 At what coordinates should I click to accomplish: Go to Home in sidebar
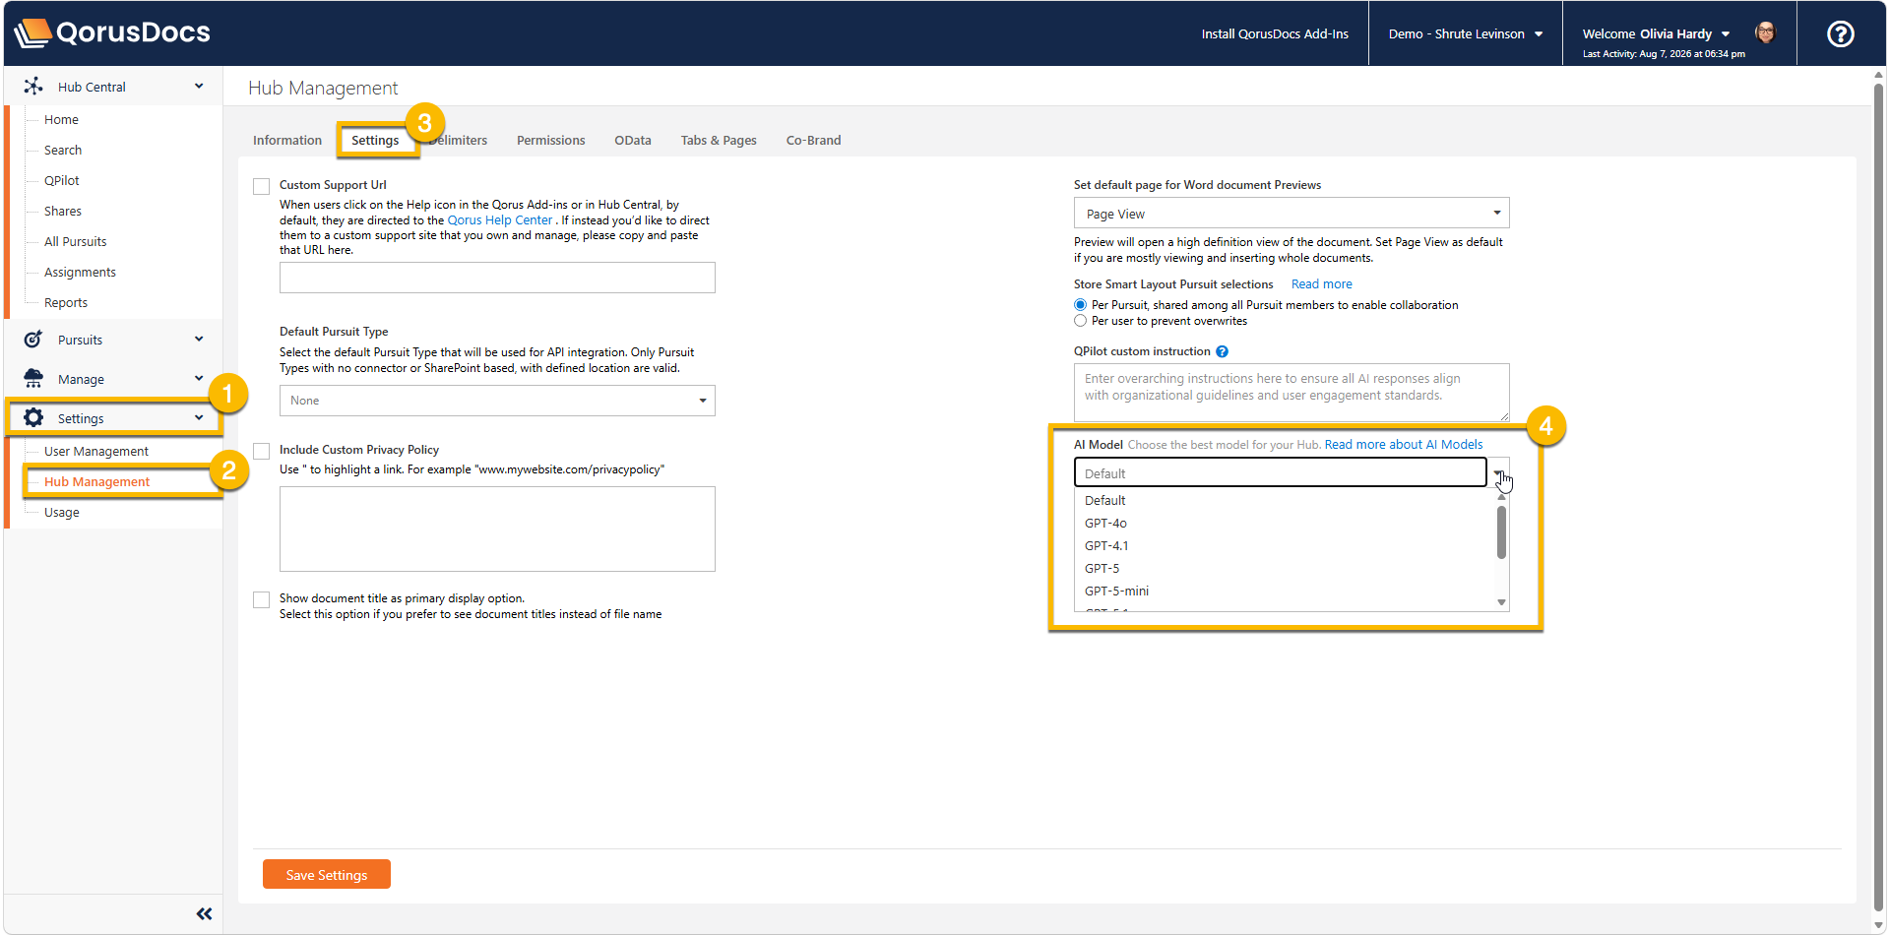click(61, 119)
